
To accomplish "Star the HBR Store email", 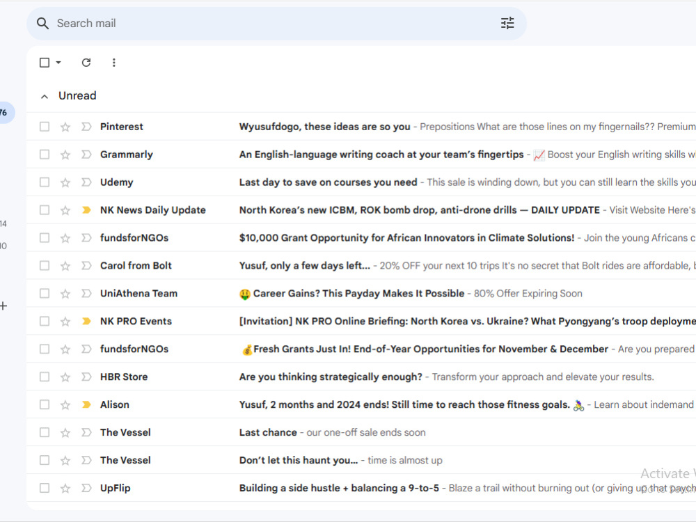I will (65, 377).
